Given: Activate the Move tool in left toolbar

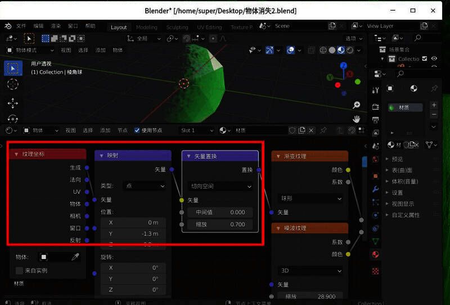Looking at the screenshot, I should [13, 103].
